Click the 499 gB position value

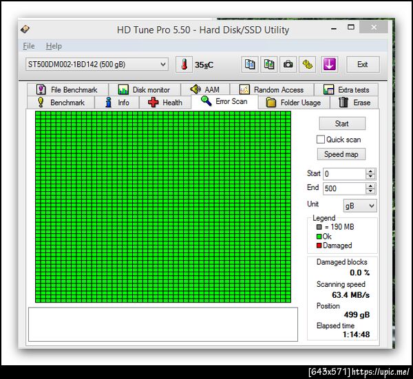tap(357, 315)
